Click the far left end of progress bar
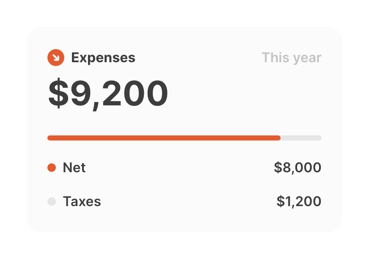 point(49,138)
